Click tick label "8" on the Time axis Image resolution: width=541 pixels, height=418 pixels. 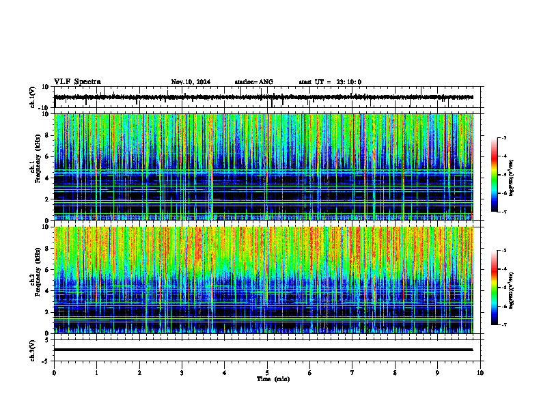395,373
